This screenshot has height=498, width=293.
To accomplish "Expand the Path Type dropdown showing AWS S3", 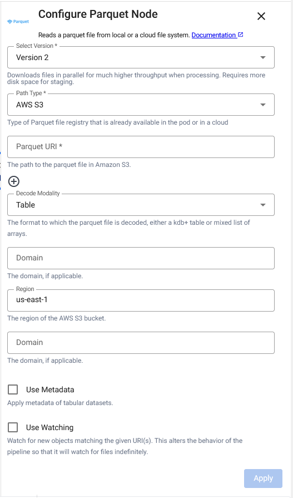I will pyautogui.click(x=141, y=105).
